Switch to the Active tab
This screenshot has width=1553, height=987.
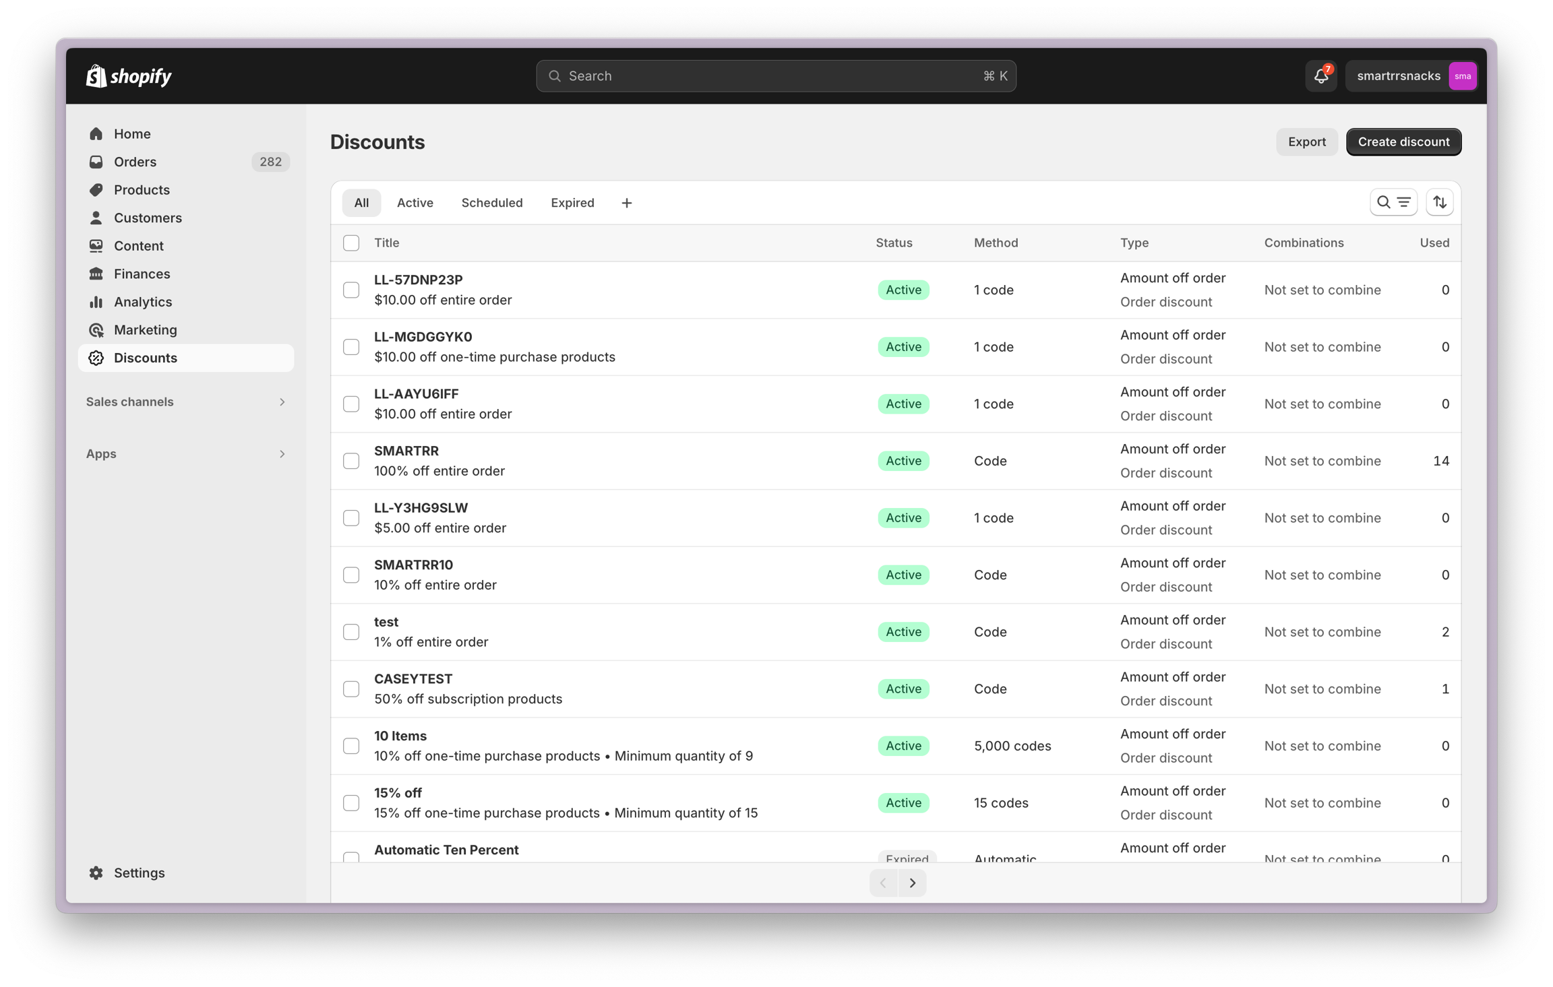pos(415,203)
